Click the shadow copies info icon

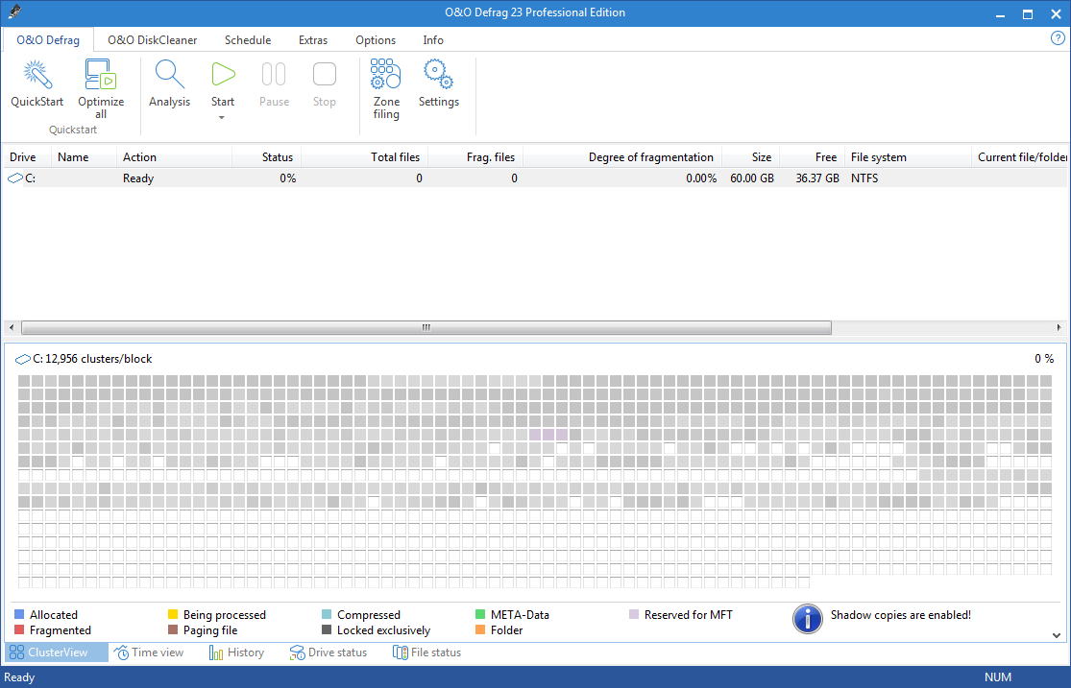(x=808, y=619)
